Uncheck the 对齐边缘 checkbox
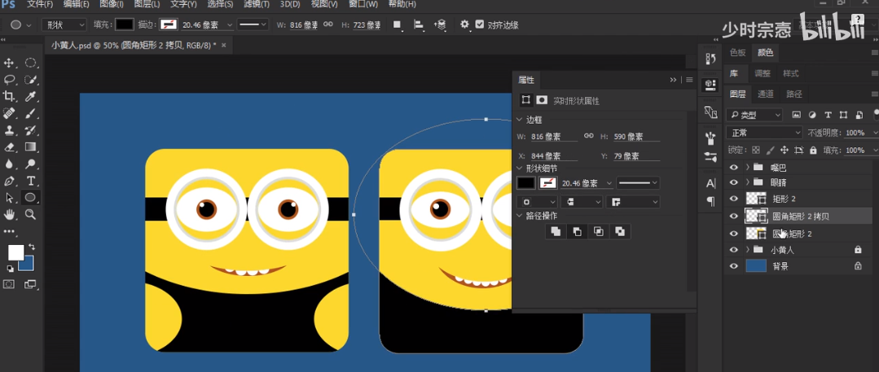This screenshot has width=879, height=372. click(x=479, y=24)
